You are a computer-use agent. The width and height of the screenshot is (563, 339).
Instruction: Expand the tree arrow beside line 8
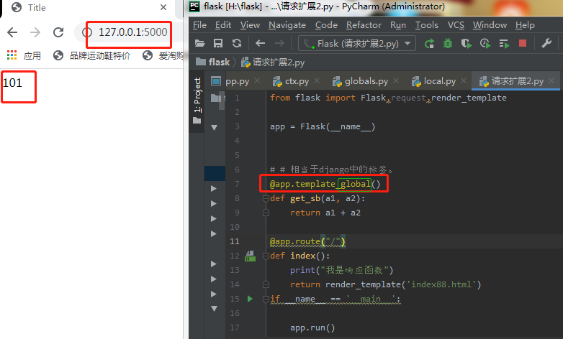pyautogui.click(x=214, y=203)
